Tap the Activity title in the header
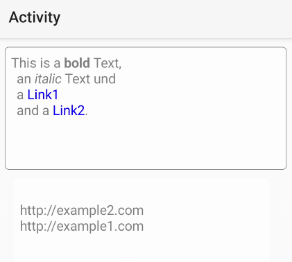Screen dimensions: 292x262 pos(35,17)
